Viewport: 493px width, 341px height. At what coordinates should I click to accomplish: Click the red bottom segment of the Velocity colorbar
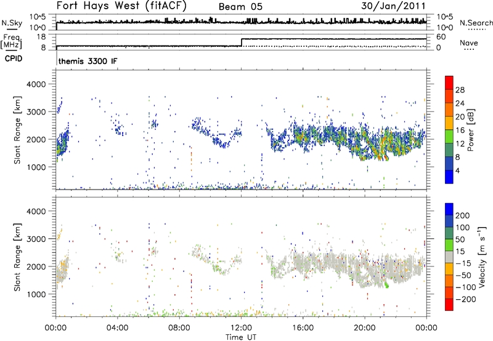click(449, 305)
